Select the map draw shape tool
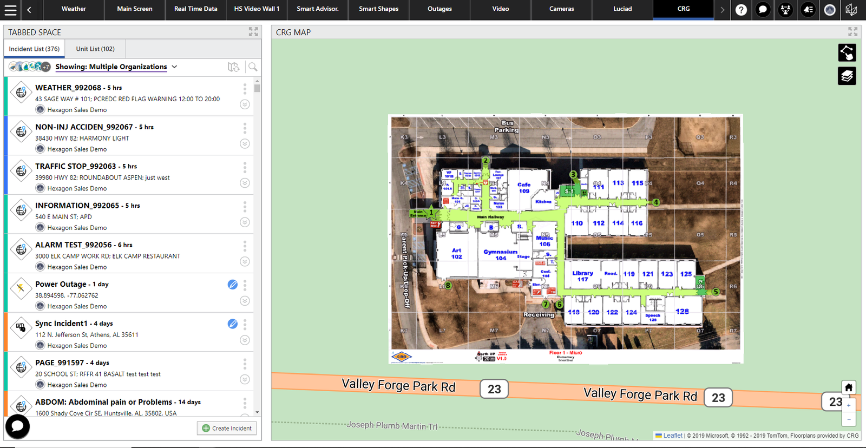Screen dimensions: 866x448 click(847, 53)
